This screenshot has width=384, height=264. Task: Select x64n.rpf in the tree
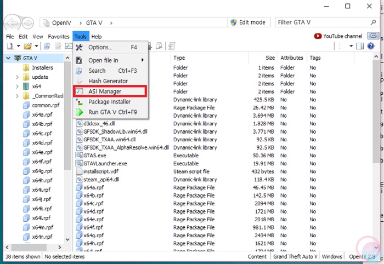(42, 237)
